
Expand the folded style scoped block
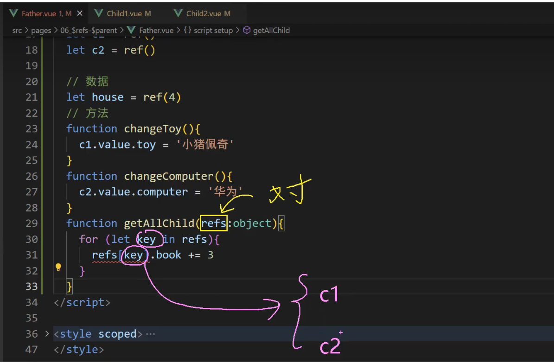pyautogui.click(x=47, y=333)
